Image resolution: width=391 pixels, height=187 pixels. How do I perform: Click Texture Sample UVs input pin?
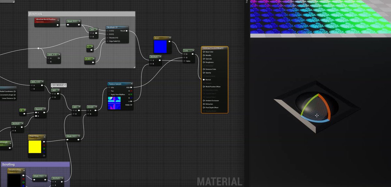pyautogui.click(x=109, y=87)
